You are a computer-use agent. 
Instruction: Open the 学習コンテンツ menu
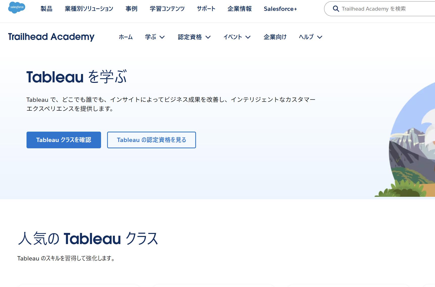167,9
